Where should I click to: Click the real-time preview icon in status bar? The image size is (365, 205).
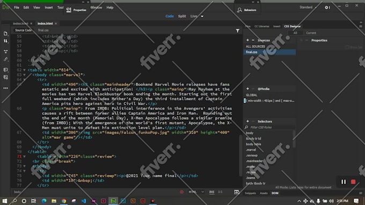point(237,192)
